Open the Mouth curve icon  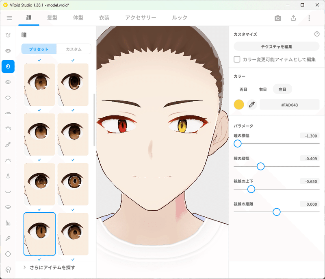[8, 192]
